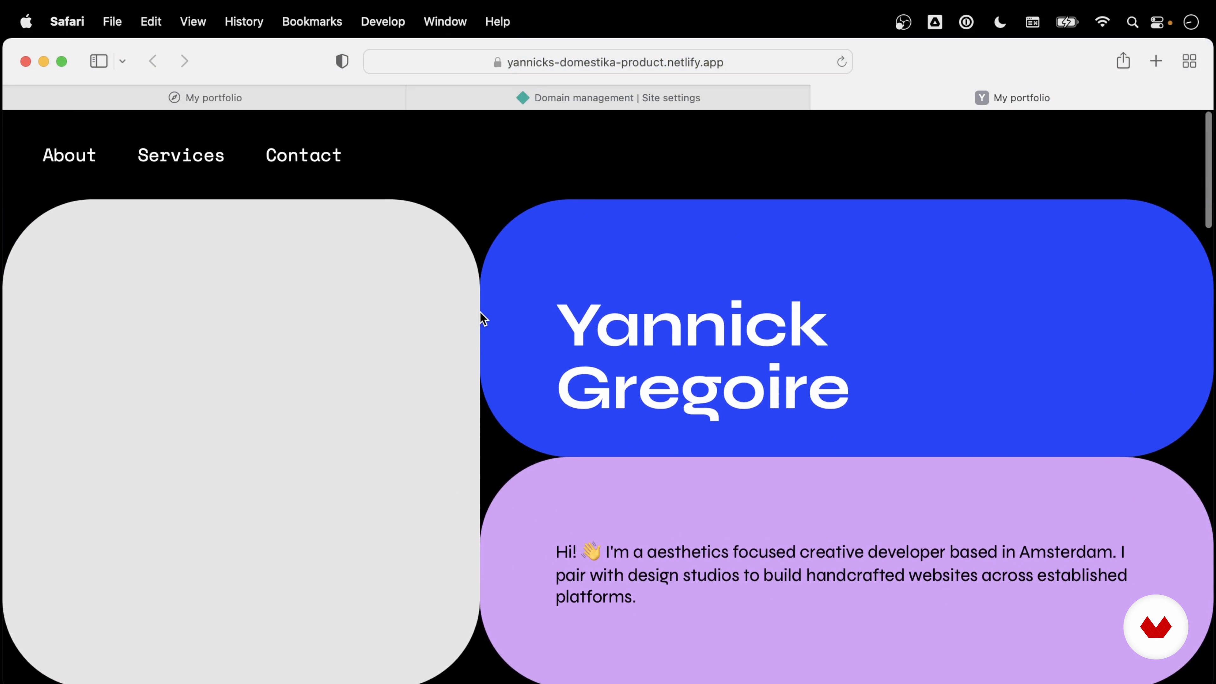Go to the Services section link

pyautogui.click(x=181, y=155)
